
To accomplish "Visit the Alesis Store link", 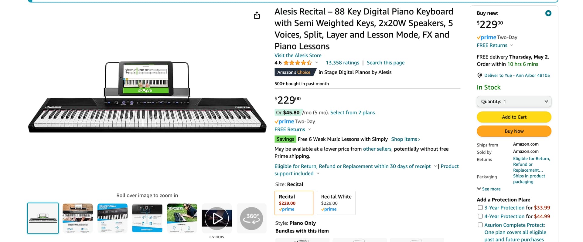I will 298,55.
